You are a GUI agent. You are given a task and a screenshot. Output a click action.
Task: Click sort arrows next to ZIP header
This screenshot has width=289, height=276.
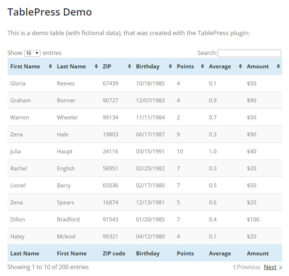[130, 67]
